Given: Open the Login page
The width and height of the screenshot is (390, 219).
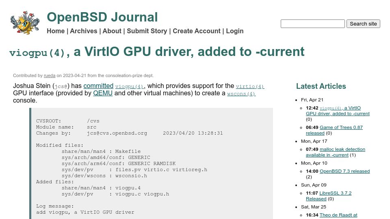Looking at the screenshot, I should [x=235, y=31].
